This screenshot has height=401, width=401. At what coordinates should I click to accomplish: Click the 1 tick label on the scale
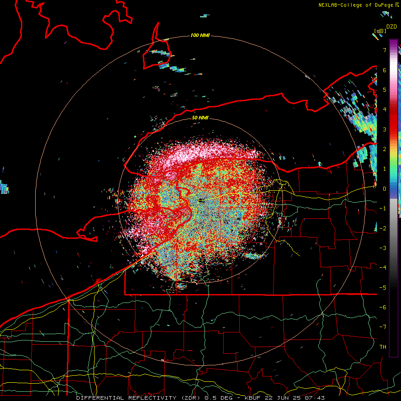pos(385,169)
